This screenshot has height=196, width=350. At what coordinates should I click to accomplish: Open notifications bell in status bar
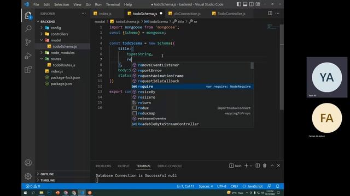click(x=278, y=186)
